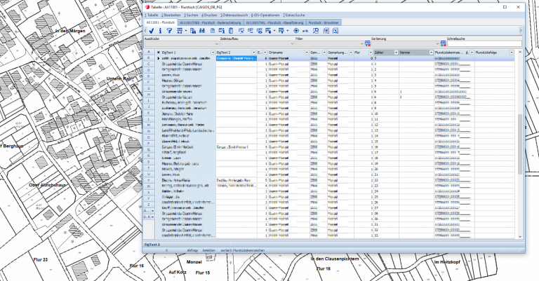Click the last toolbar icon on the right
The width and height of the screenshot is (539, 281).
coord(335,31)
